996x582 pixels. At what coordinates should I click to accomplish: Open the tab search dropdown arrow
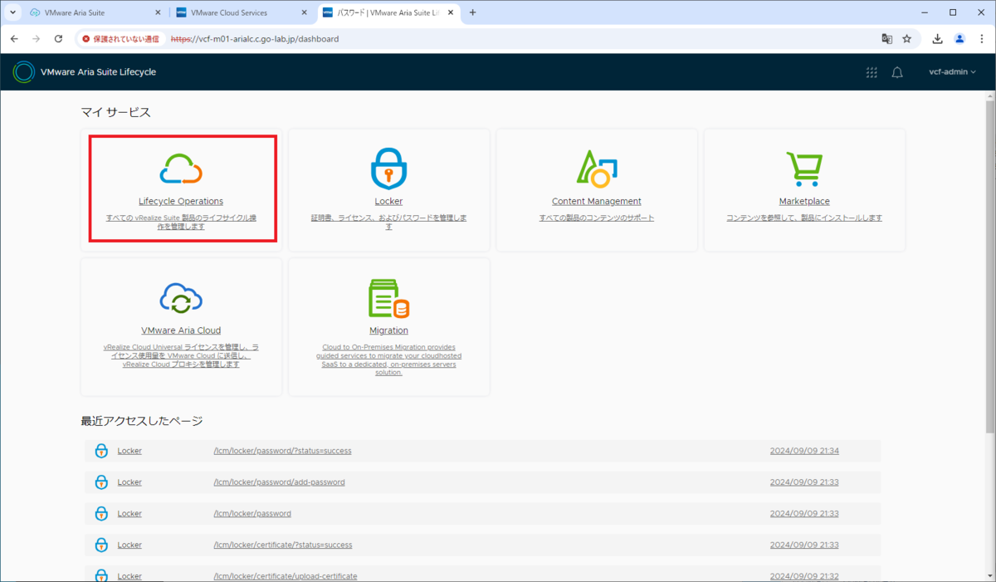pyautogui.click(x=12, y=12)
